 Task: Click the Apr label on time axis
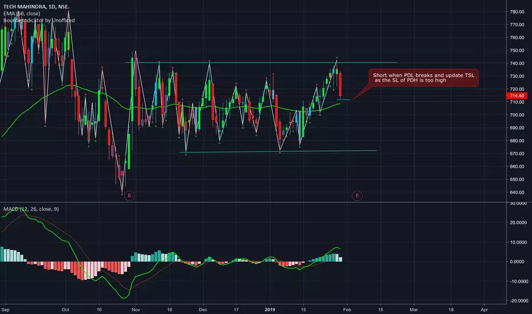(484, 309)
